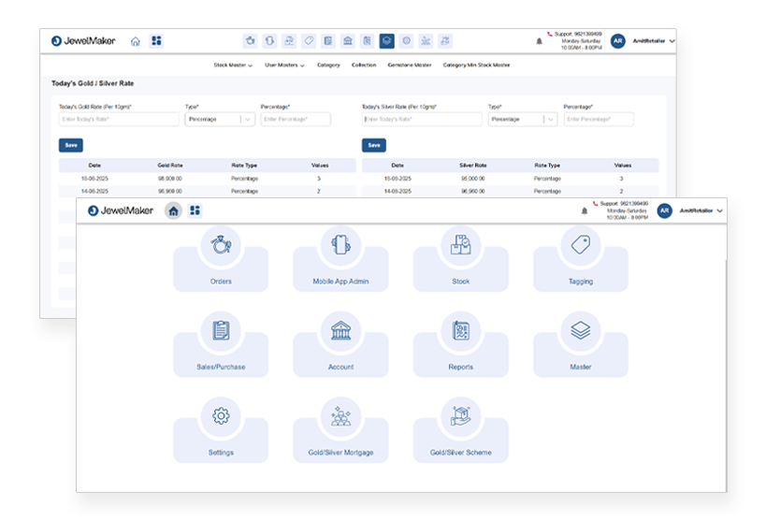Expand AmitRetailer user menu in rate window
The width and height of the screenshot is (766, 521).
click(654, 41)
